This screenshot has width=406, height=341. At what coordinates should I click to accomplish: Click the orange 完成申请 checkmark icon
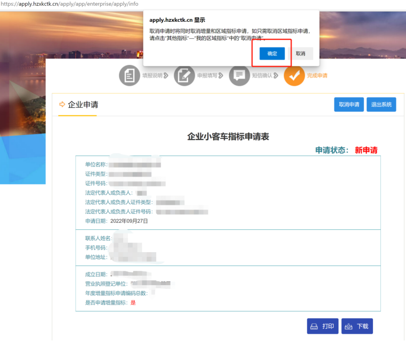(294, 76)
